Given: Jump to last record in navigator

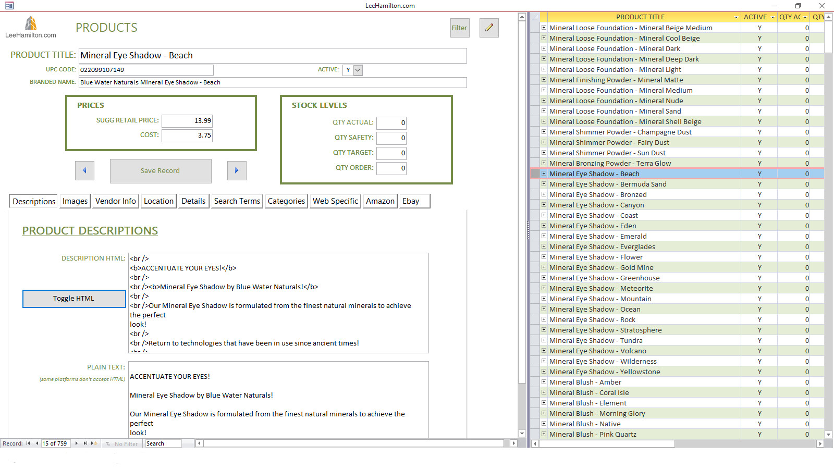Looking at the screenshot, I should pyautogui.click(x=85, y=443).
